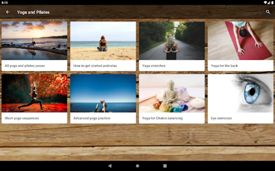Choose Yoga stretches label
275x171 pixels.
coord(154,66)
